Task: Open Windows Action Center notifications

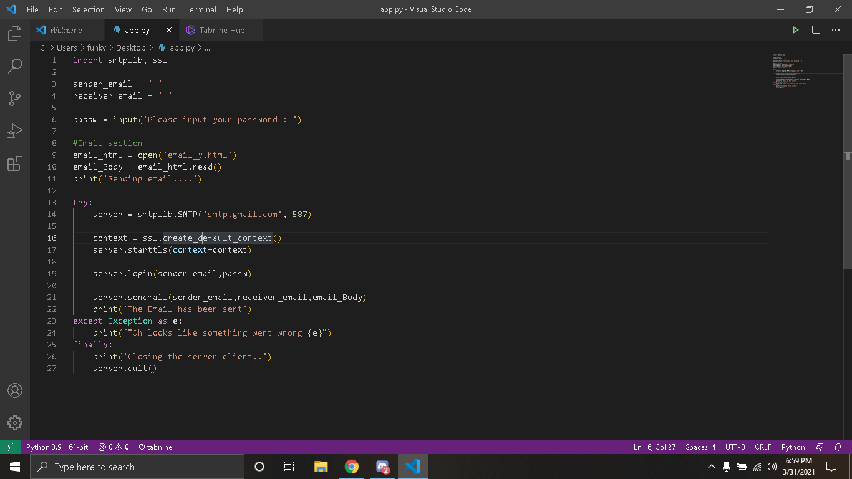Action: point(831,467)
